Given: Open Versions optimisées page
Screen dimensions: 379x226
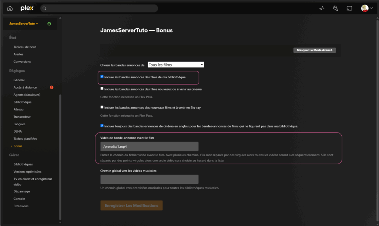Looking at the screenshot, I should (27, 171).
